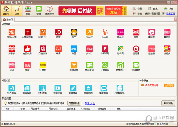
Task: Open 消息 messages
Action: point(169,9)
